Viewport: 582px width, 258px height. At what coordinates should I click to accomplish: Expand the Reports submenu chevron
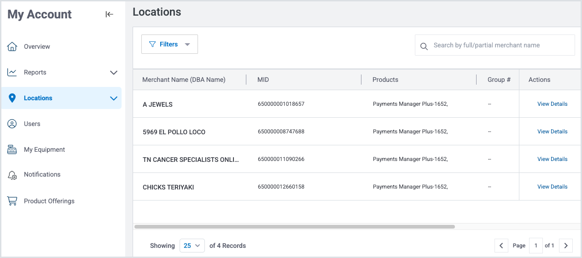coord(114,73)
